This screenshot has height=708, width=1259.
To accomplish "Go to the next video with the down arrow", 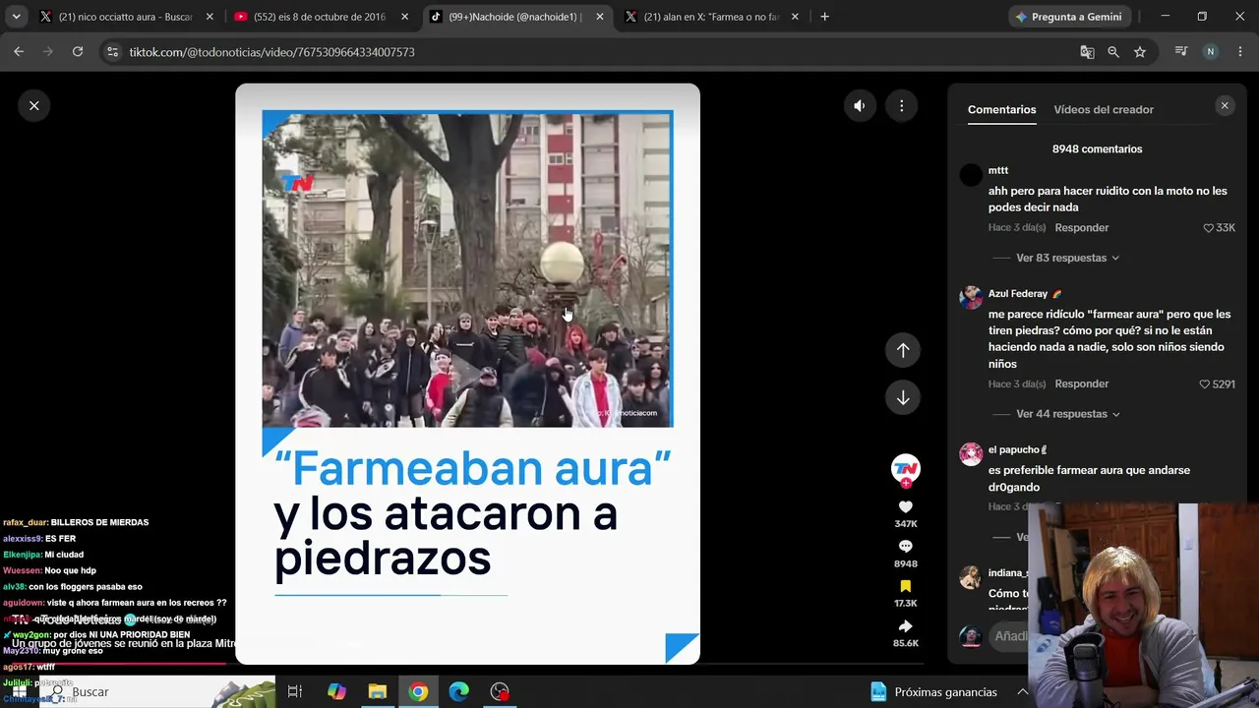I will pyautogui.click(x=903, y=397).
